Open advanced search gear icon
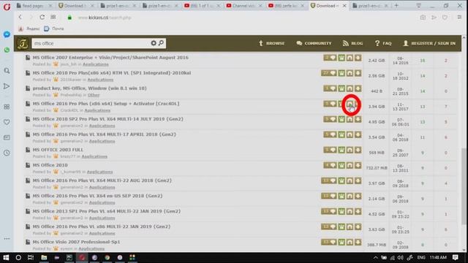The width and height of the screenshot is (468, 263). click(x=154, y=43)
